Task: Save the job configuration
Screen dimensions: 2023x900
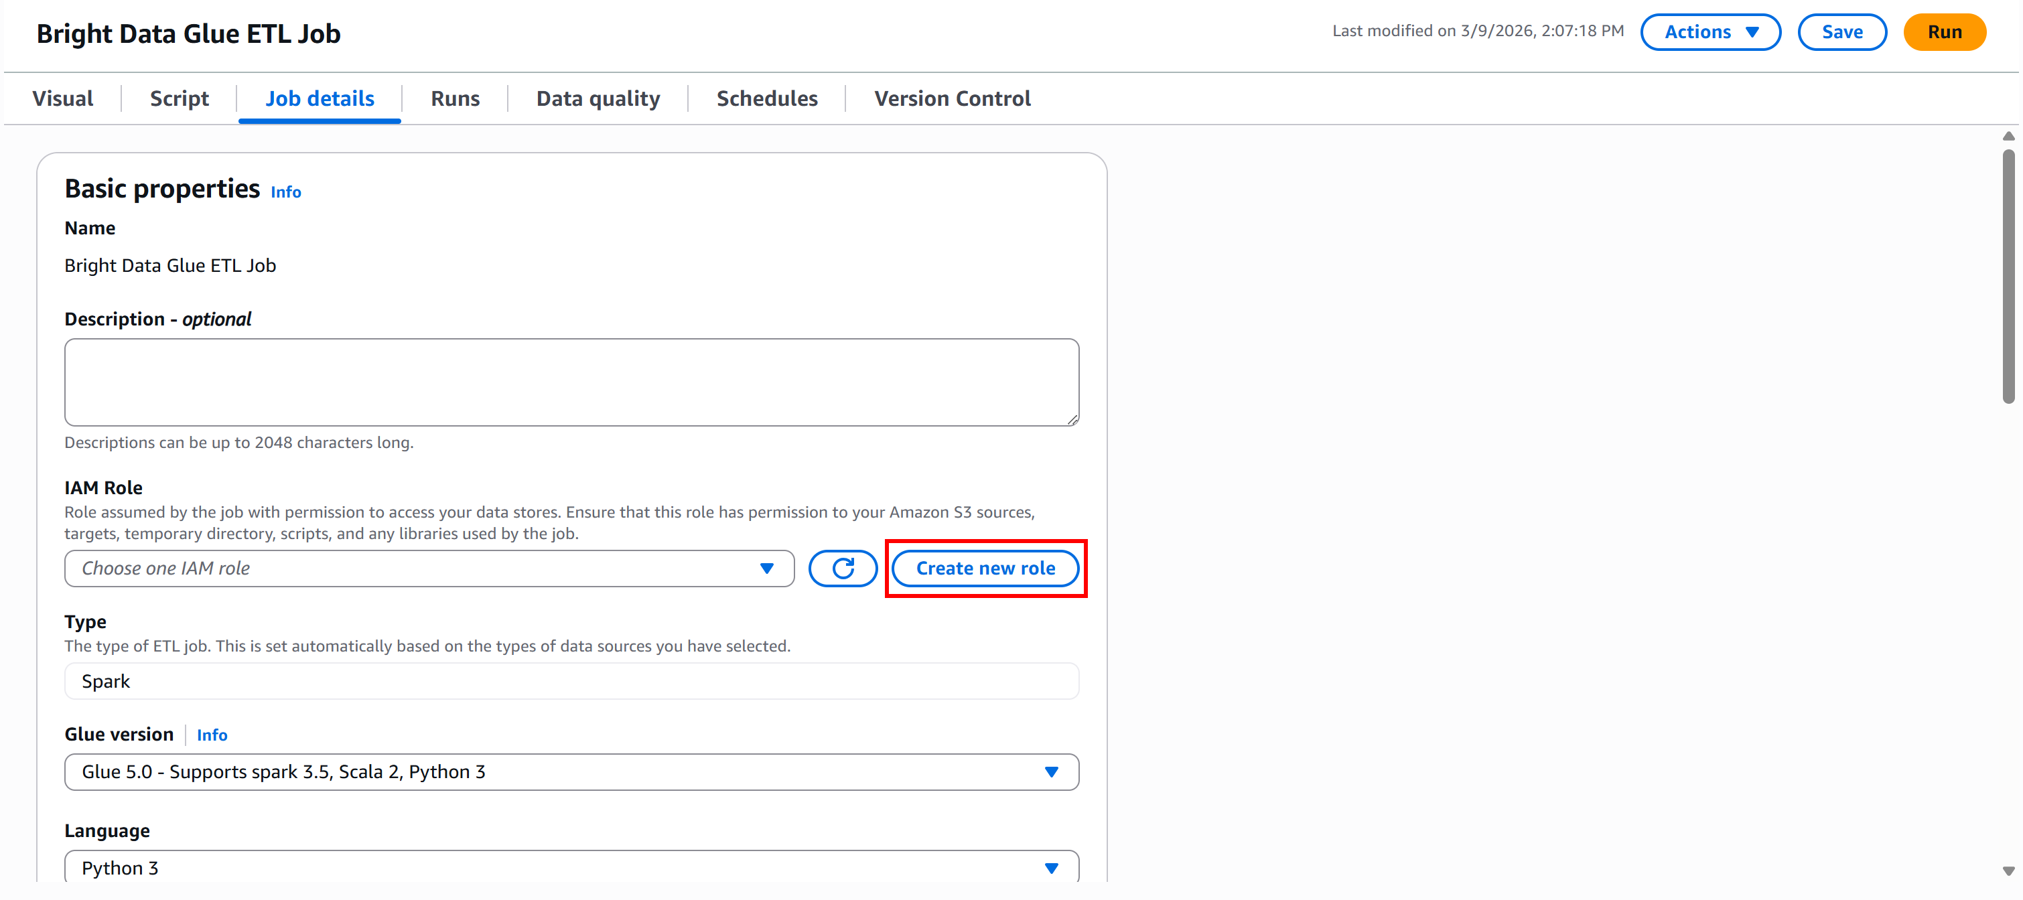Action: [1842, 31]
